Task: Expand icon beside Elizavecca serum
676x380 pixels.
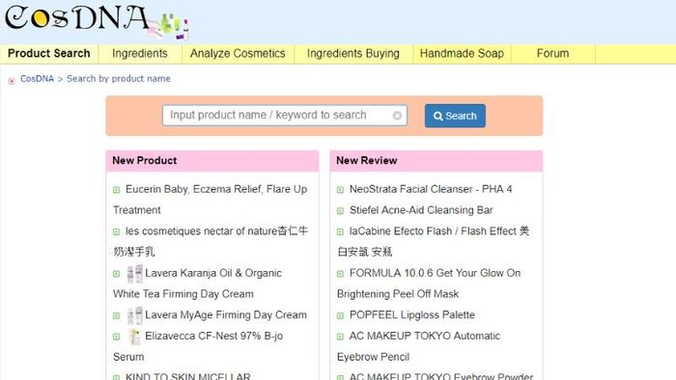Action: tap(117, 337)
